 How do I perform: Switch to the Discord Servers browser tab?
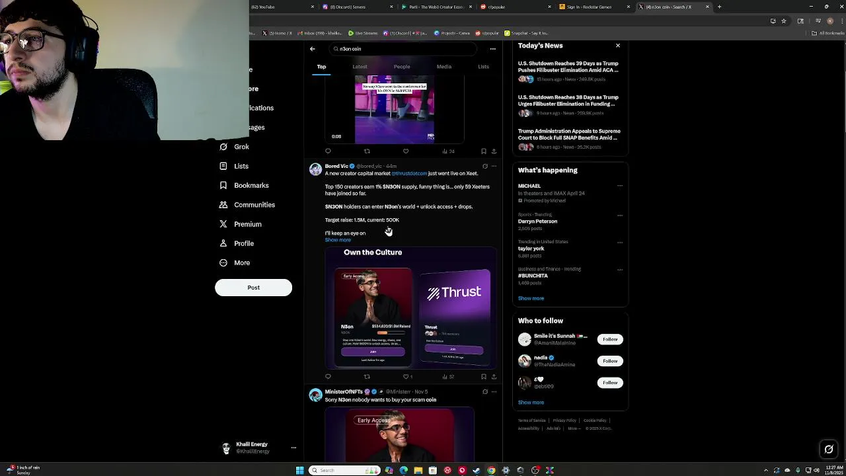point(357,7)
